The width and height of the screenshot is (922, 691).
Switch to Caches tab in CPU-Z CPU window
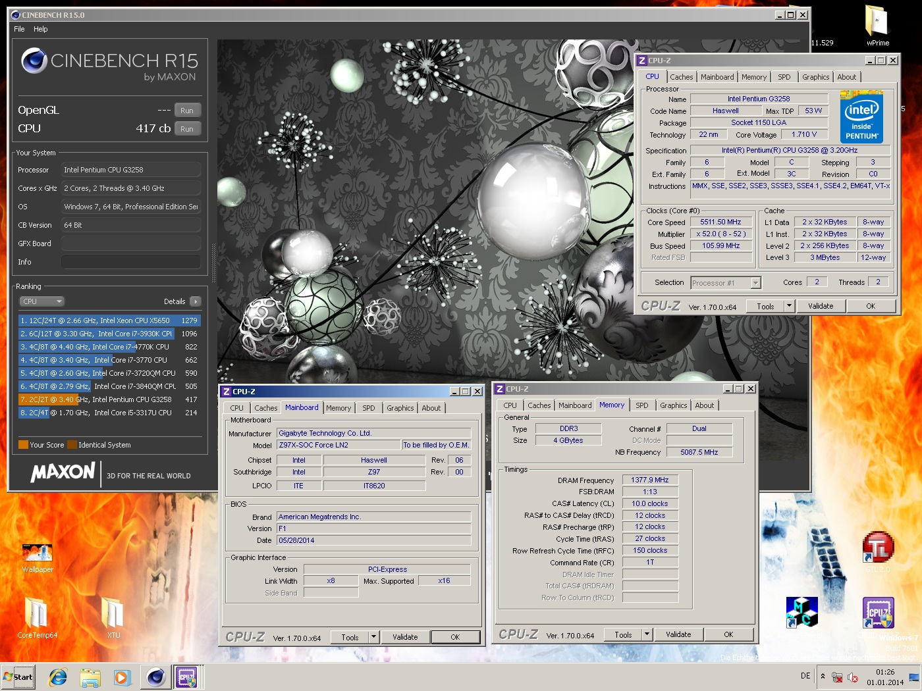click(682, 77)
